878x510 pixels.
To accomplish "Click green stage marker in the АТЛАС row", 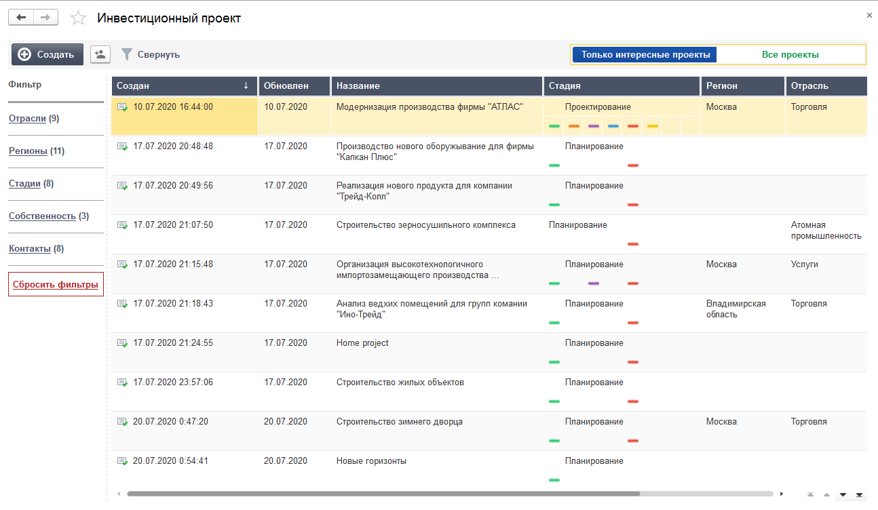I will [554, 126].
